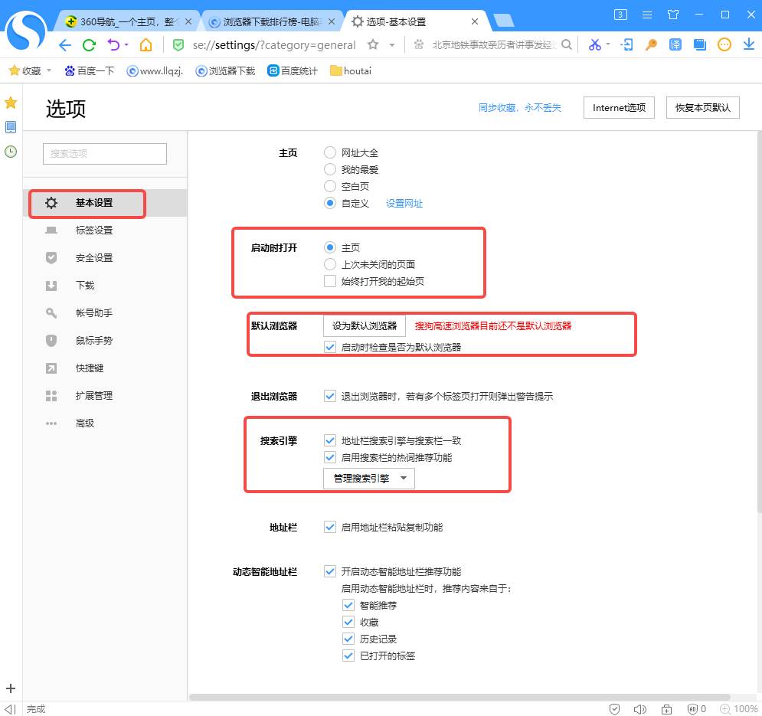762x716 pixels.
Task: Click the blue tablet icon in sidebar
Action: click(11, 127)
